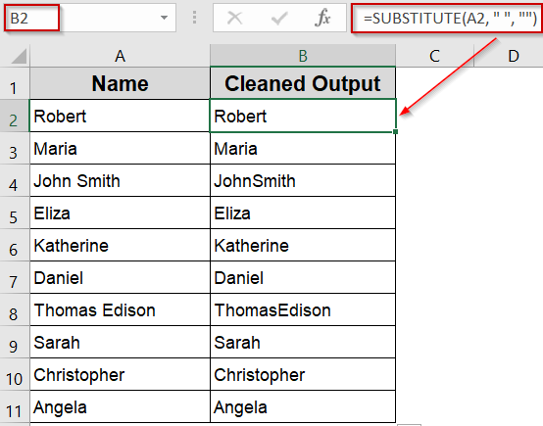Click the Thomas Edison cell
Image resolution: width=543 pixels, height=426 pixels.
click(x=120, y=309)
